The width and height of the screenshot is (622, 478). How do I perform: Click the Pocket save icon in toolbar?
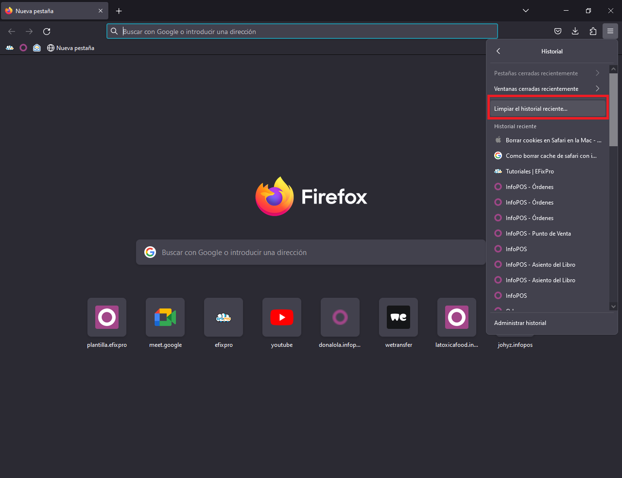[558, 32]
